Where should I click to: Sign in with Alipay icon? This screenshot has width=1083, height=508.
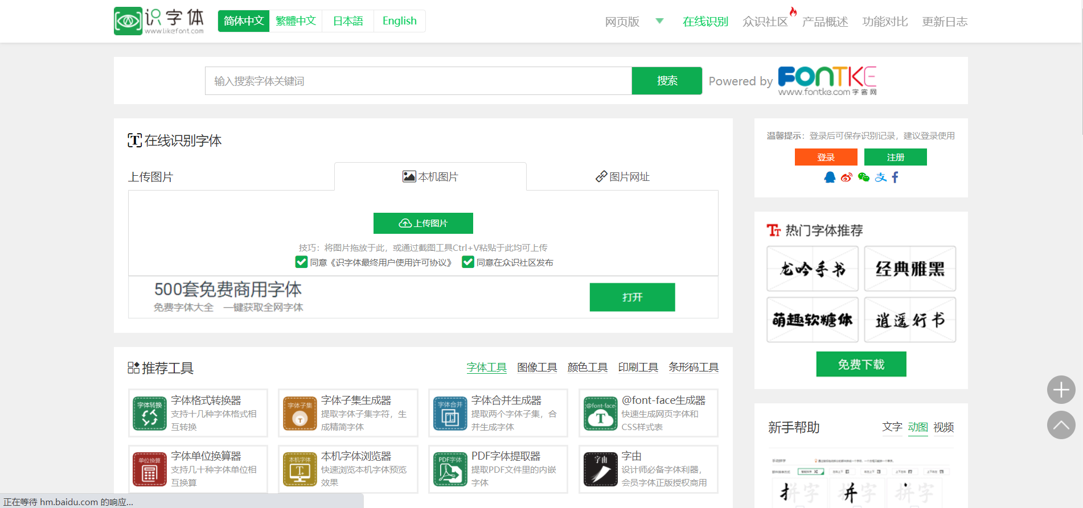click(881, 177)
